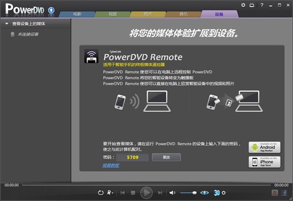Click the PowerDVD Remote app icon
Viewport: 293px width, 201px height.
(x=91, y=56)
